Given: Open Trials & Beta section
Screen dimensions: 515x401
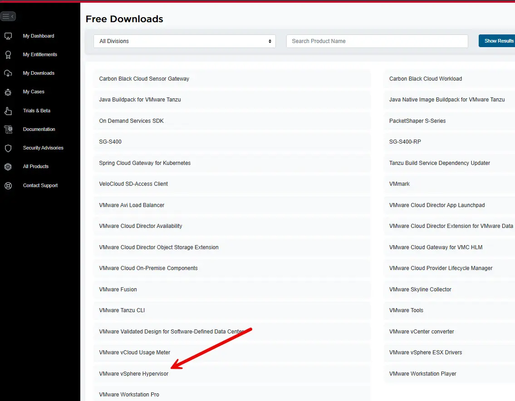Looking at the screenshot, I should coord(36,111).
